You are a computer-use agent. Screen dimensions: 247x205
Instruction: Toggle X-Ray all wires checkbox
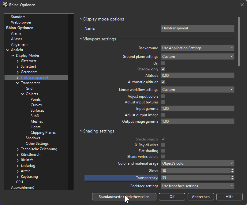coord(163,145)
